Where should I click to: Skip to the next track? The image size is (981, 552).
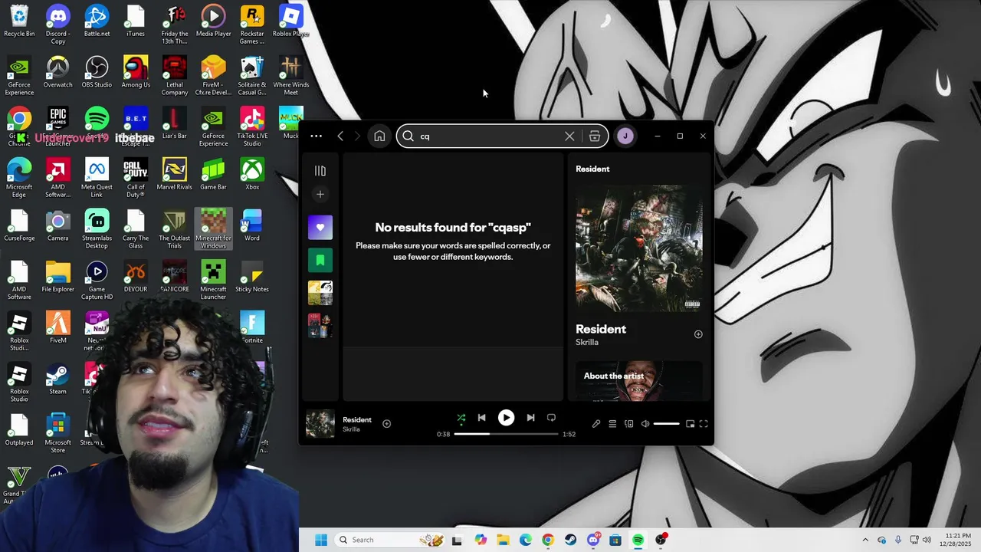coord(530,418)
